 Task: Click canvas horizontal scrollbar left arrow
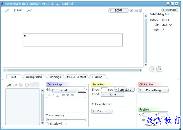pos(4,70)
